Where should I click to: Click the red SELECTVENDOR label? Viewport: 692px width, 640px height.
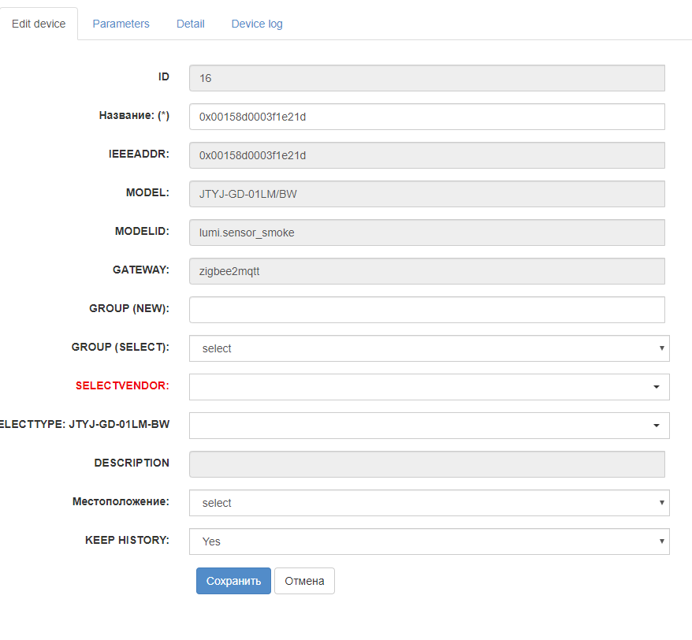coord(122,386)
